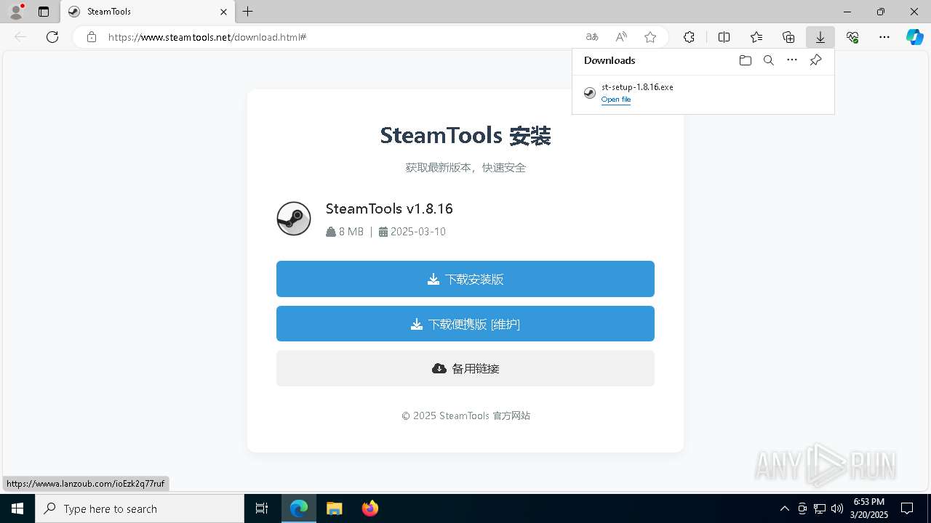Pin the Downloads panel

[815, 60]
